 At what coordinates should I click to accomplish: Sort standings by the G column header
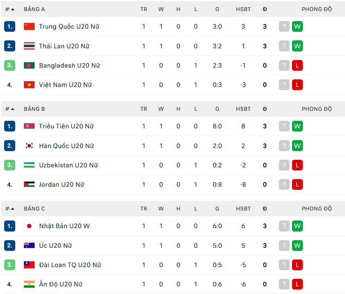coord(217,9)
